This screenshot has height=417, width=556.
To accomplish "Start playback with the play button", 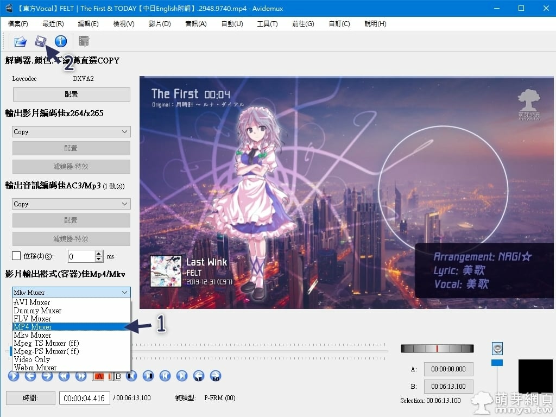I will (14, 376).
